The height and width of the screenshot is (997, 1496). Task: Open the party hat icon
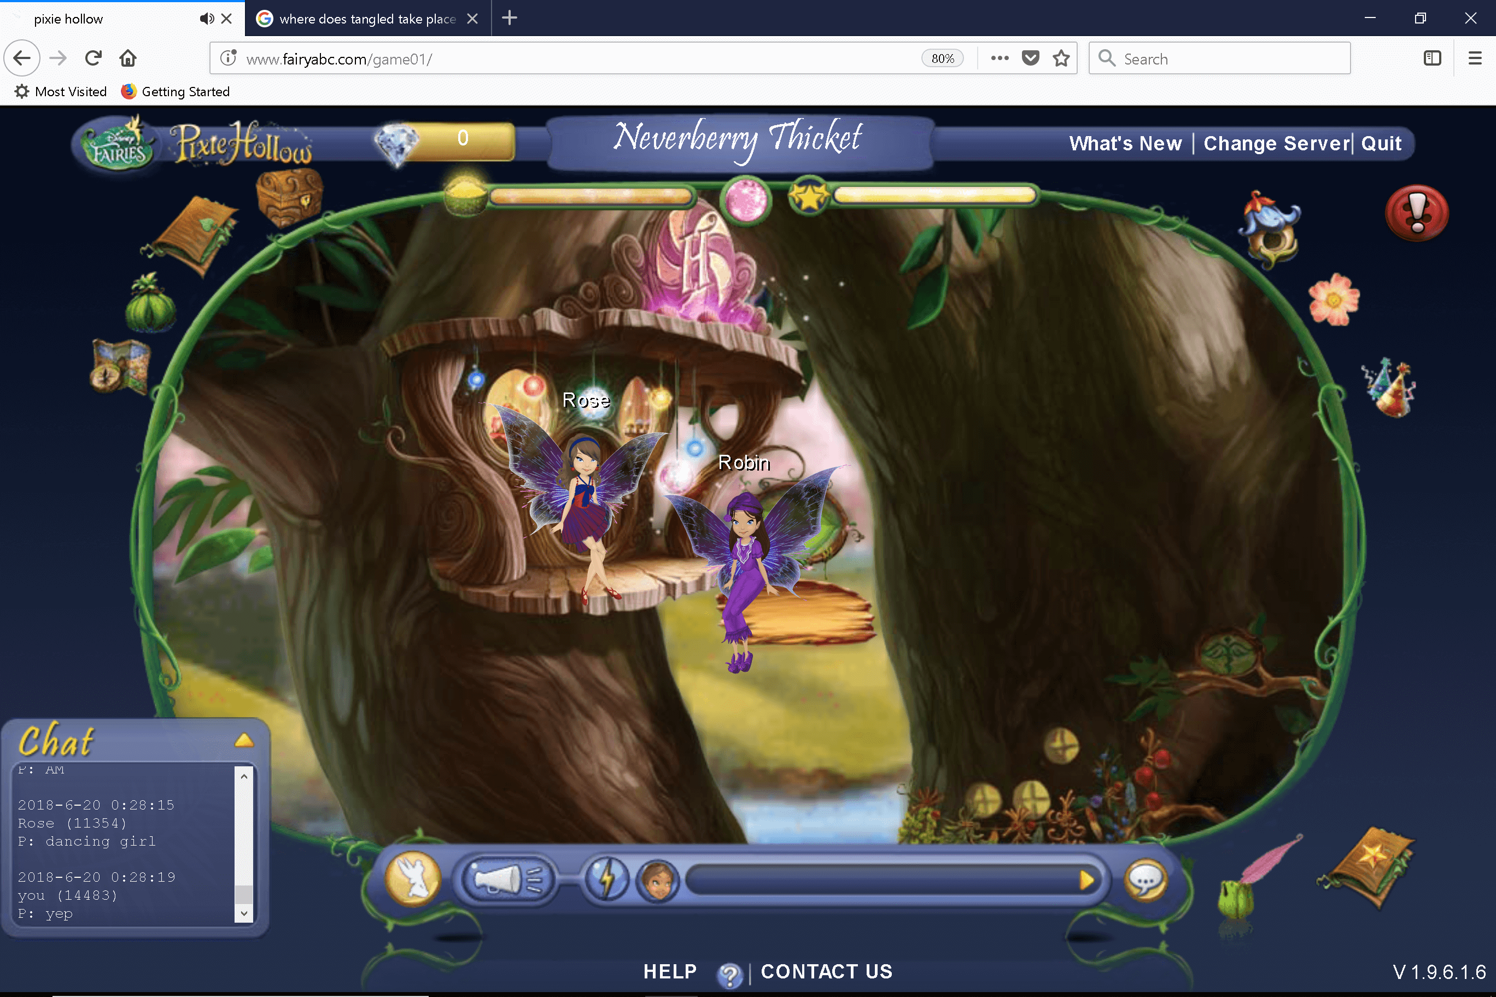[1390, 388]
